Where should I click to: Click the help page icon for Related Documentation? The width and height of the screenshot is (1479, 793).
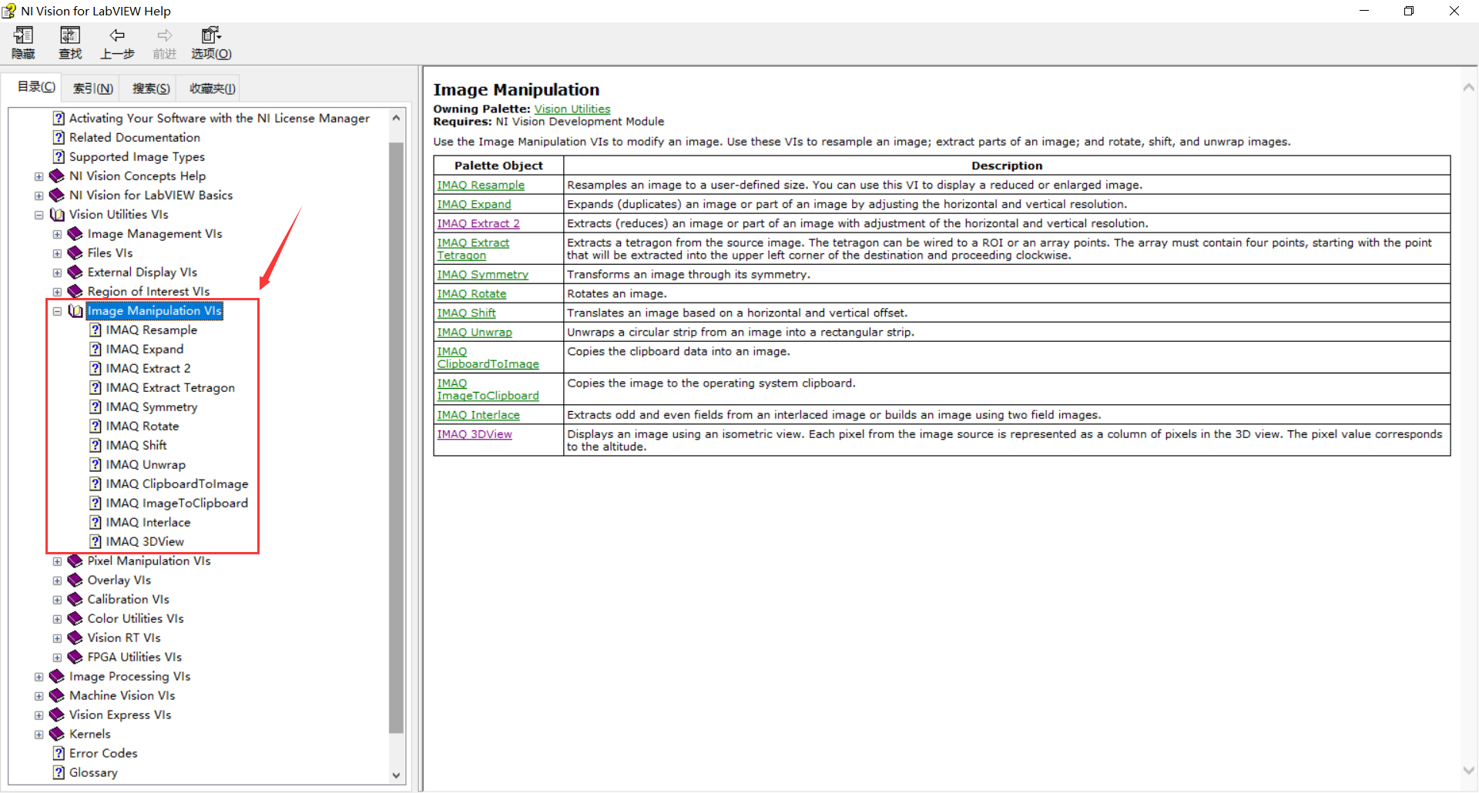point(59,137)
